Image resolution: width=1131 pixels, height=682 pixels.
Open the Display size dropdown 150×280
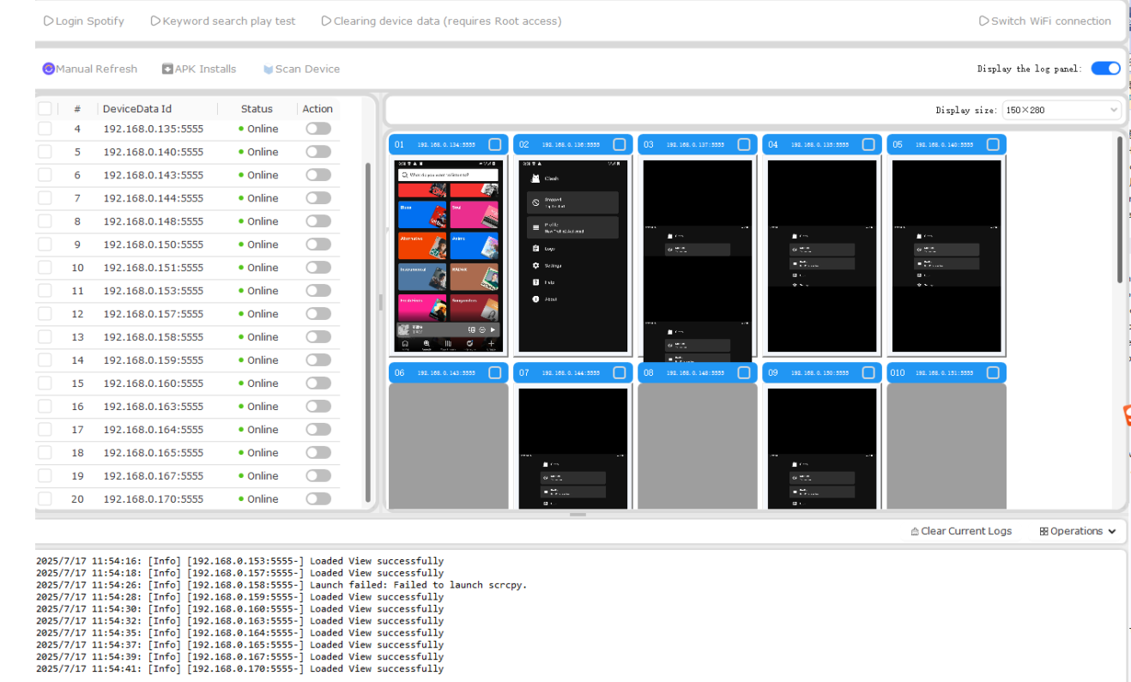[x=1062, y=110]
